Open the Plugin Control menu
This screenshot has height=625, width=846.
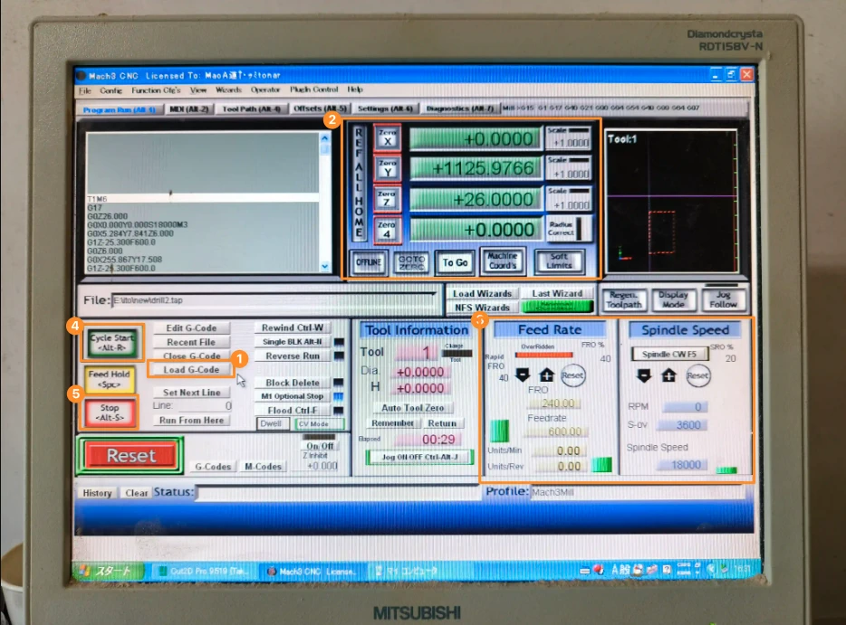coord(314,90)
